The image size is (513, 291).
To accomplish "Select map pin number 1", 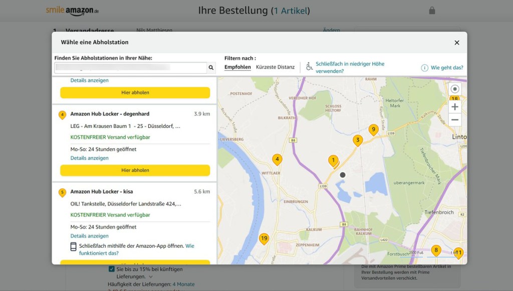I will pos(333,161).
